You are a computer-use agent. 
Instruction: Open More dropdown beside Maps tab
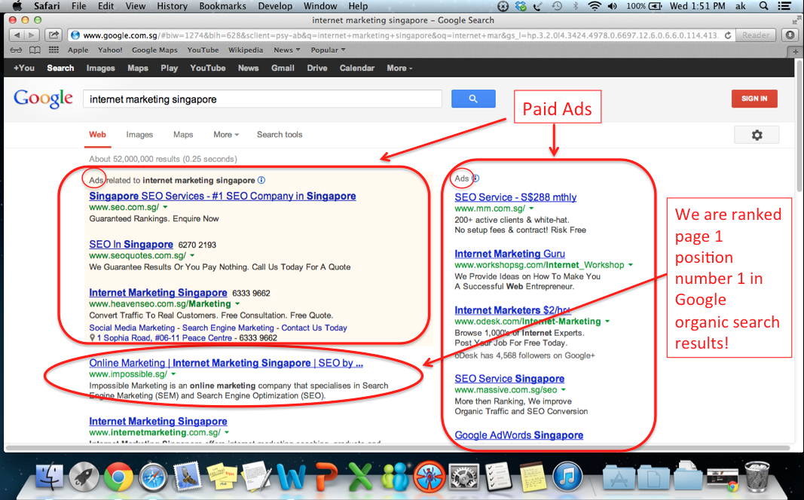point(226,135)
